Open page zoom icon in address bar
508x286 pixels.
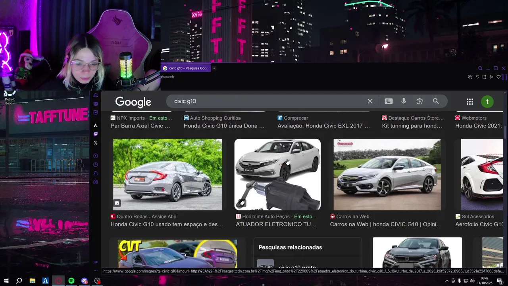click(470, 77)
